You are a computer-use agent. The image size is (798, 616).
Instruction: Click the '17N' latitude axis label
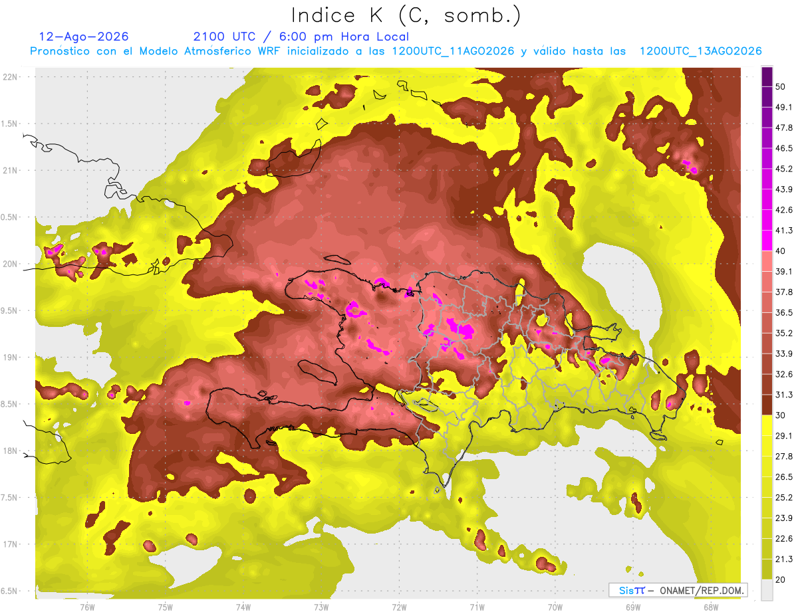[10, 544]
